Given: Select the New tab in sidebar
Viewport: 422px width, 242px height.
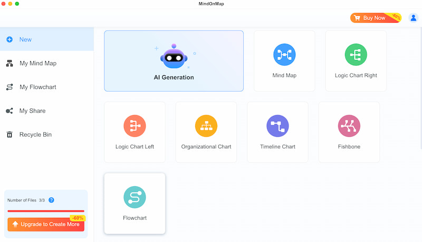Looking at the screenshot, I should [x=47, y=39].
